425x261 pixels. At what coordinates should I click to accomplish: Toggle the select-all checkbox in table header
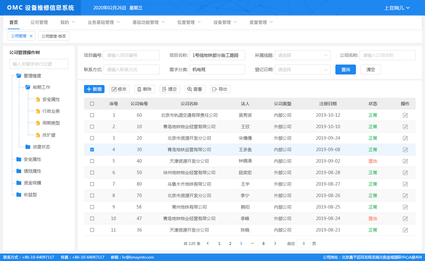[x=92, y=104]
